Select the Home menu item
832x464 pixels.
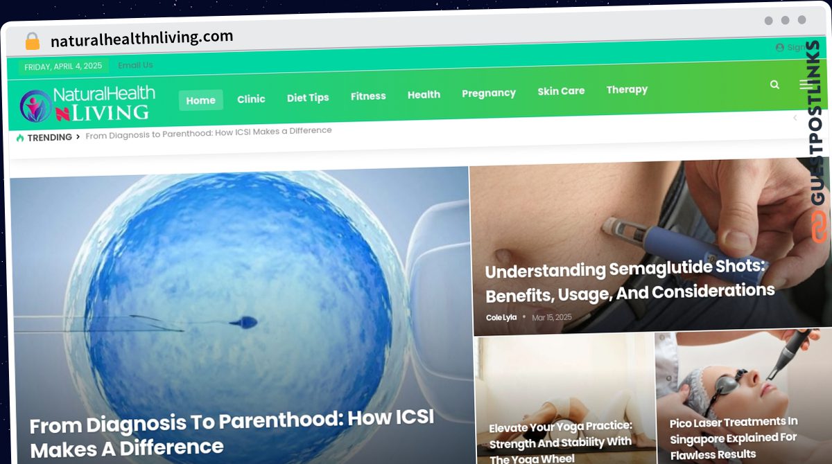201,100
